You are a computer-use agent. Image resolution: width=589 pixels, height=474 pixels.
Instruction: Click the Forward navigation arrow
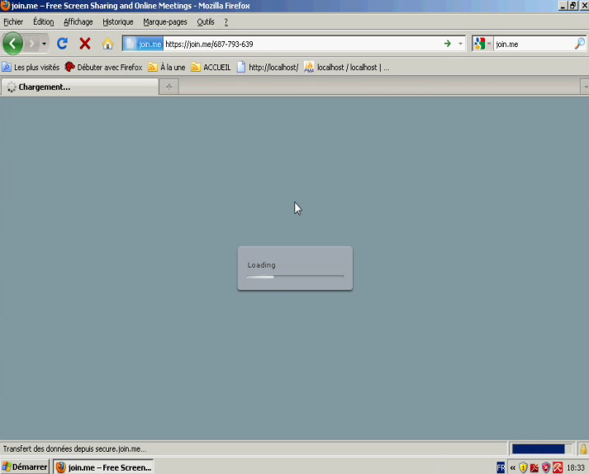(32, 44)
